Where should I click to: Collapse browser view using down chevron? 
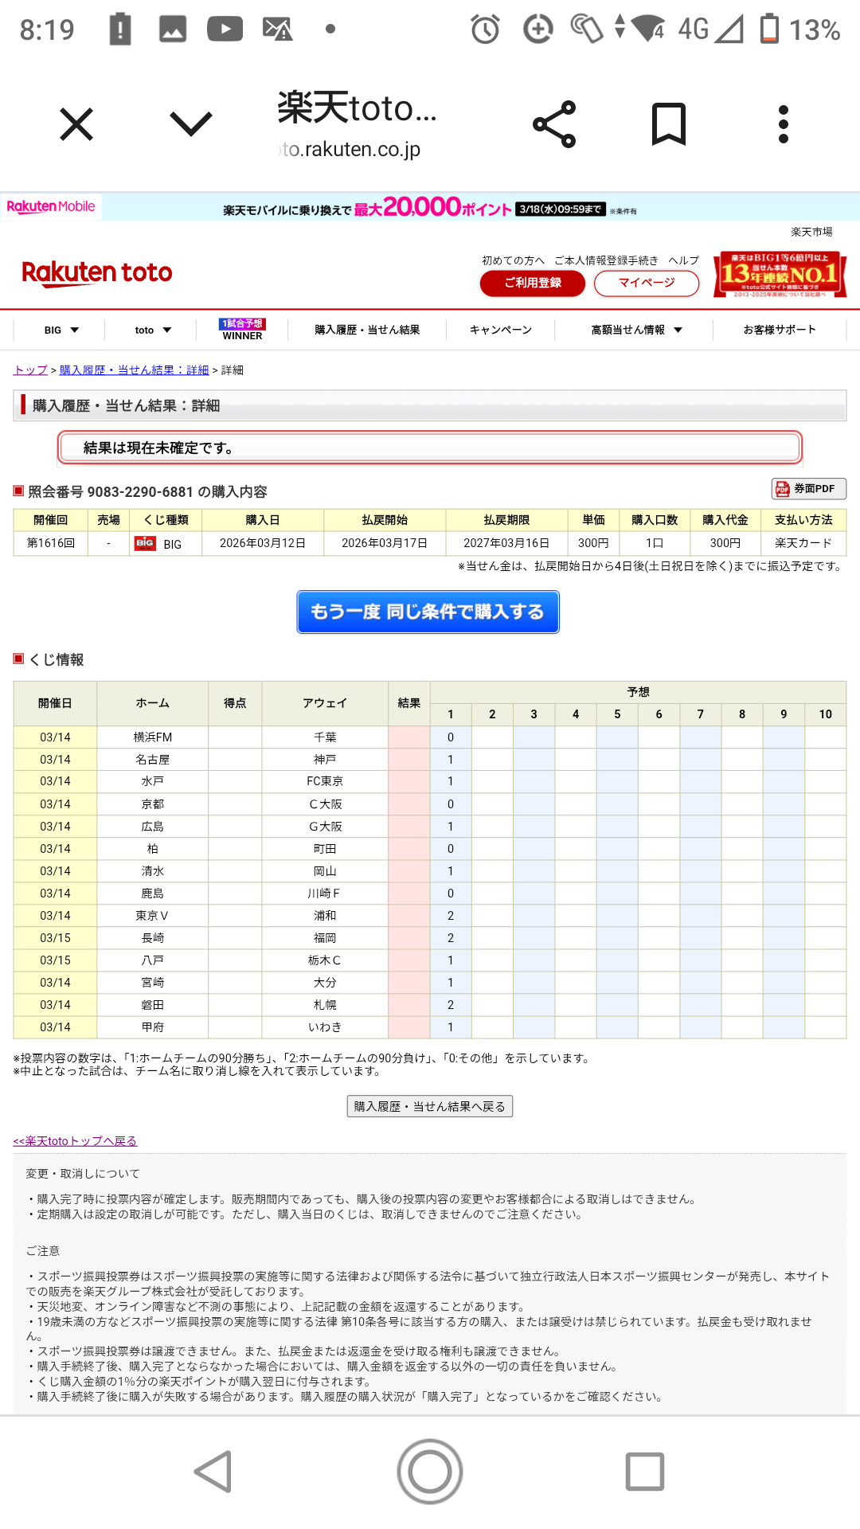pyautogui.click(x=191, y=124)
